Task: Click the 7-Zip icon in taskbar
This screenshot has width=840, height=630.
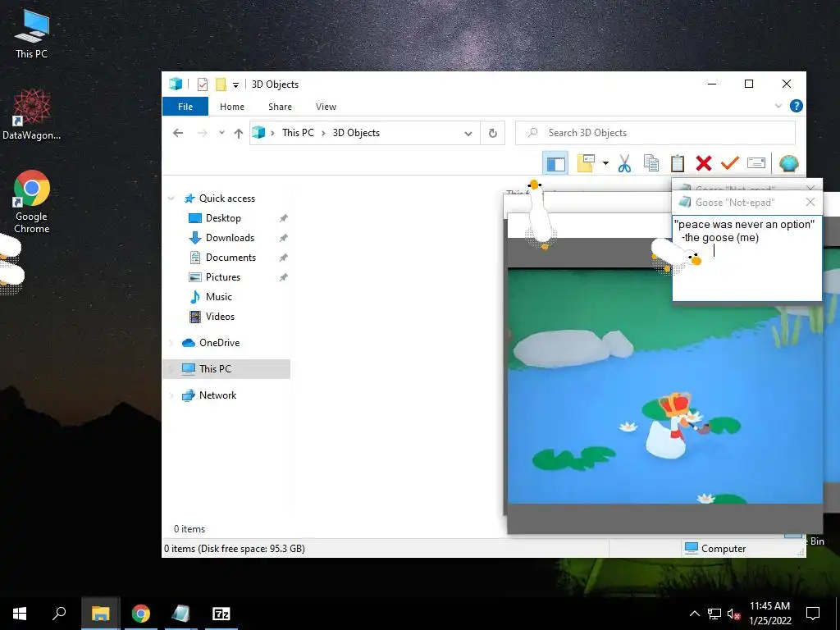Action: point(221,614)
